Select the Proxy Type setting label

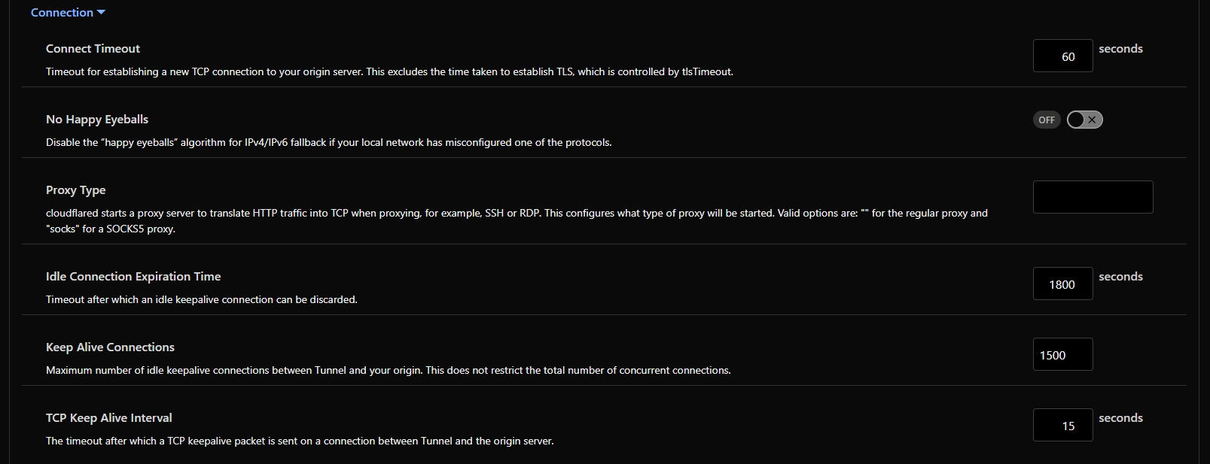pyautogui.click(x=75, y=190)
